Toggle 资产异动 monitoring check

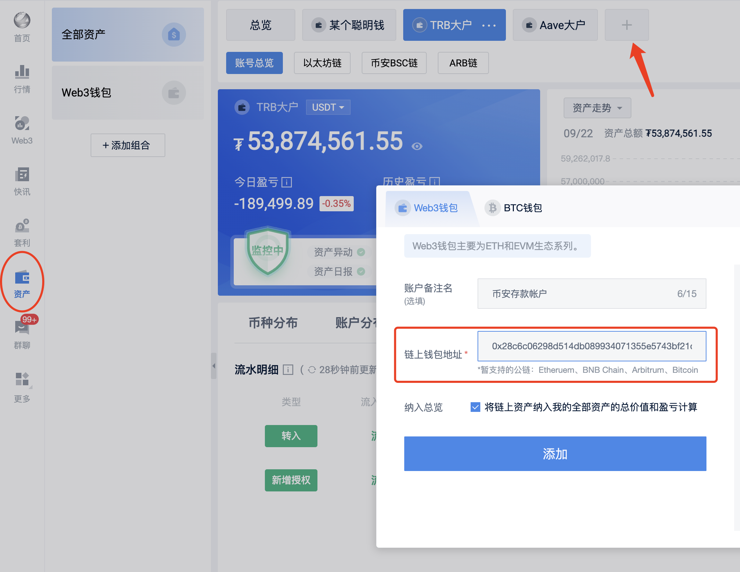[x=361, y=252]
